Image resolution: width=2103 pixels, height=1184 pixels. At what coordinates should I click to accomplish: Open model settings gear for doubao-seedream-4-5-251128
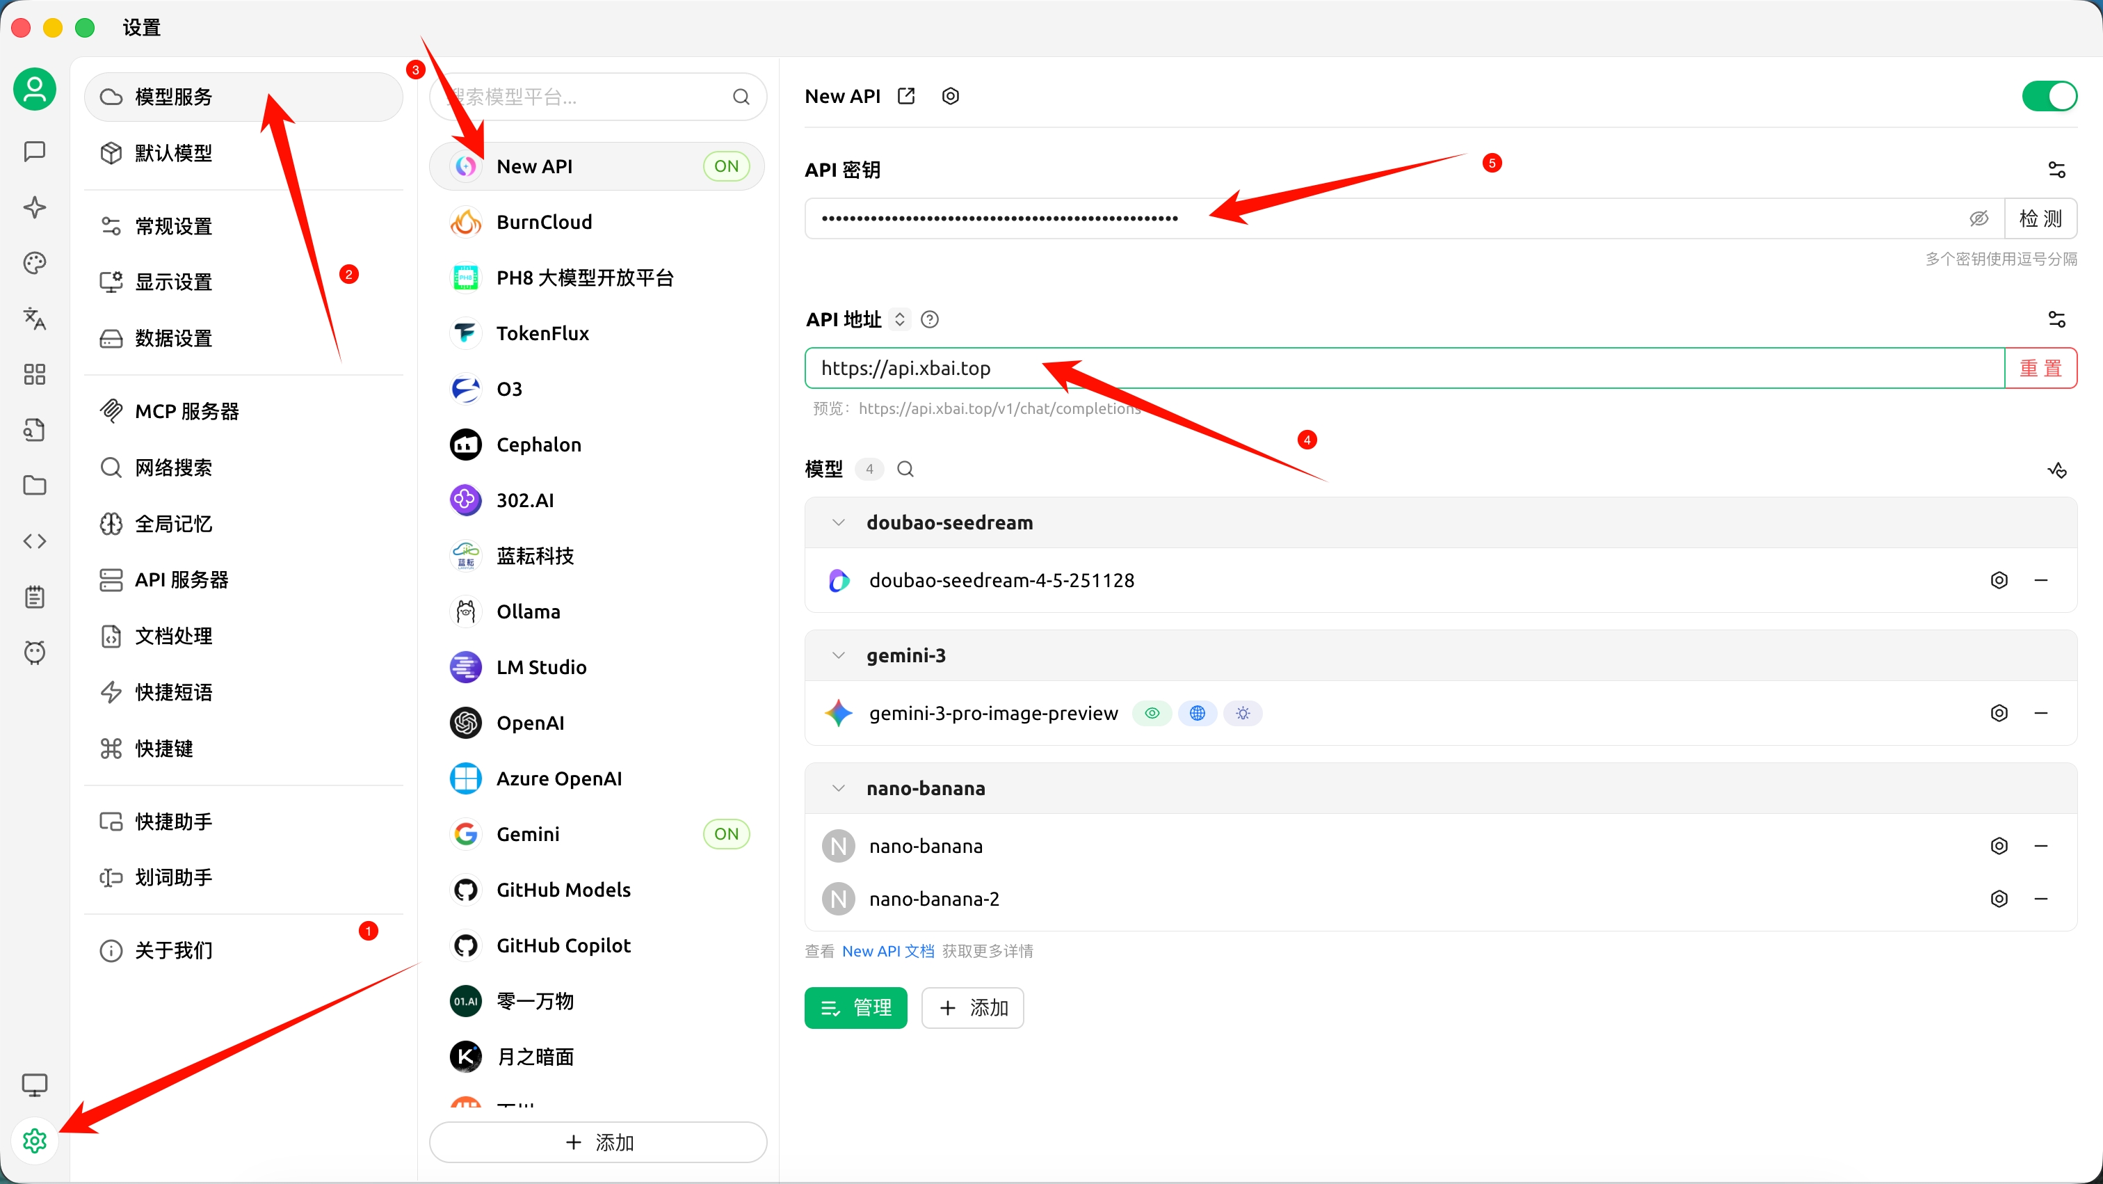click(1999, 579)
